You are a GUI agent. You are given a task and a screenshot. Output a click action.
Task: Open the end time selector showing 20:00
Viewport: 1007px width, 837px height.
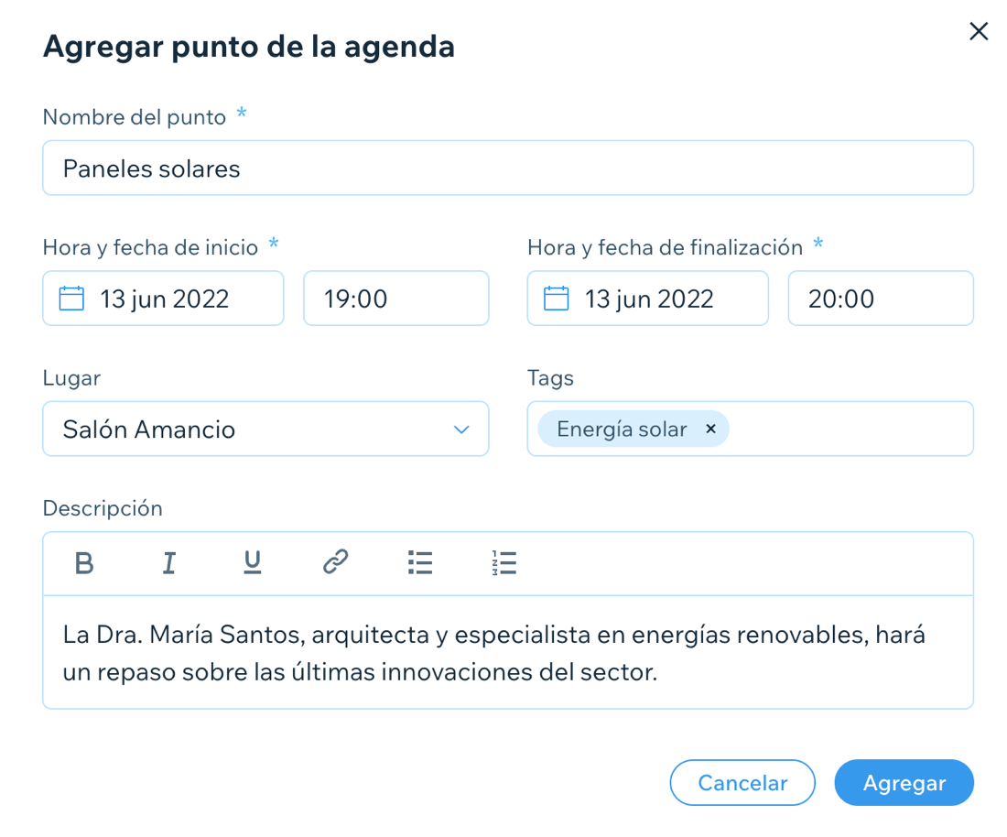[x=880, y=298]
